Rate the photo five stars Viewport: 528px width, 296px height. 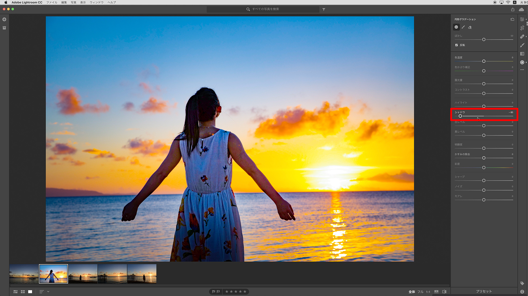[245, 292]
